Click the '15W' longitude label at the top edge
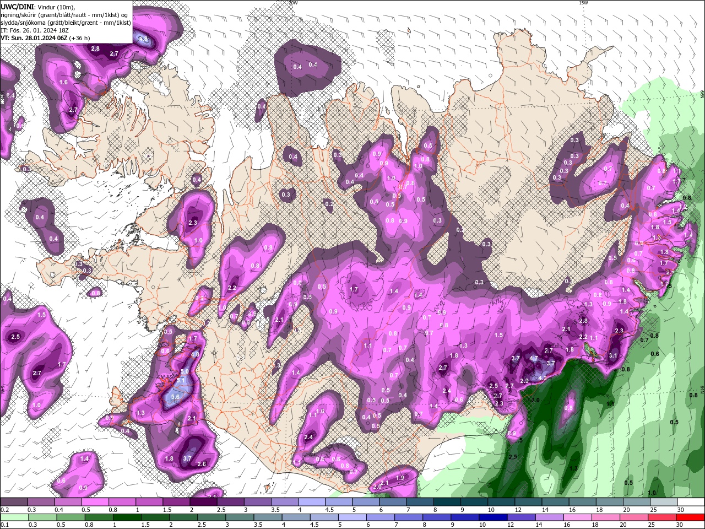The width and height of the screenshot is (705, 529). pos(583,3)
